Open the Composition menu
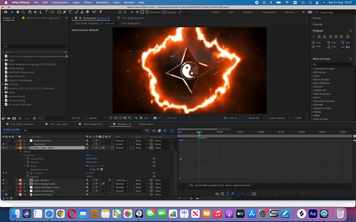Screen dimensions: 356x222 [60, 2]
